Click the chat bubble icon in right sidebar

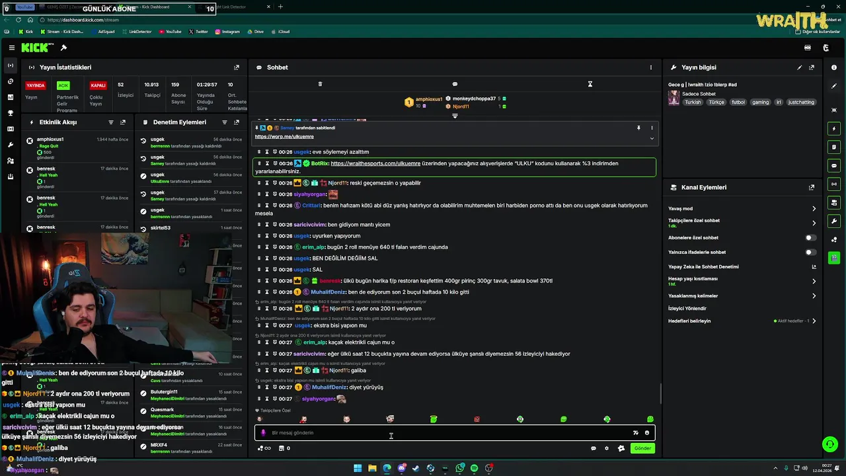click(834, 166)
